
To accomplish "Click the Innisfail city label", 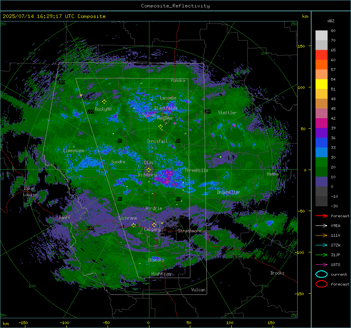I will [157, 141].
